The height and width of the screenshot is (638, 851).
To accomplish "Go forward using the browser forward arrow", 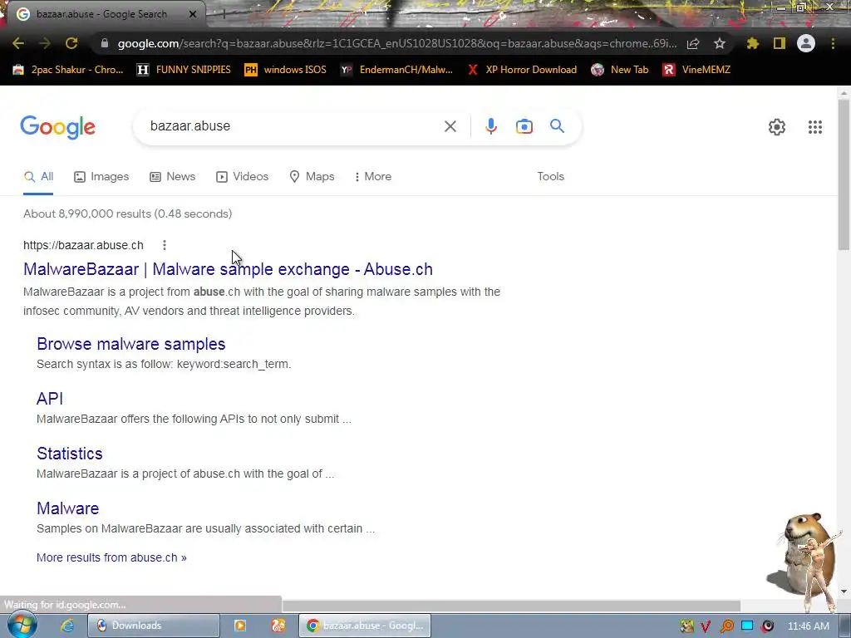I will point(45,43).
